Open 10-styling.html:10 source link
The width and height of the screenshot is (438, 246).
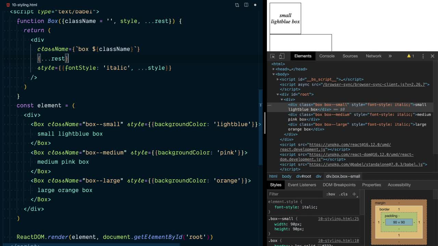[x=338, y=241]
